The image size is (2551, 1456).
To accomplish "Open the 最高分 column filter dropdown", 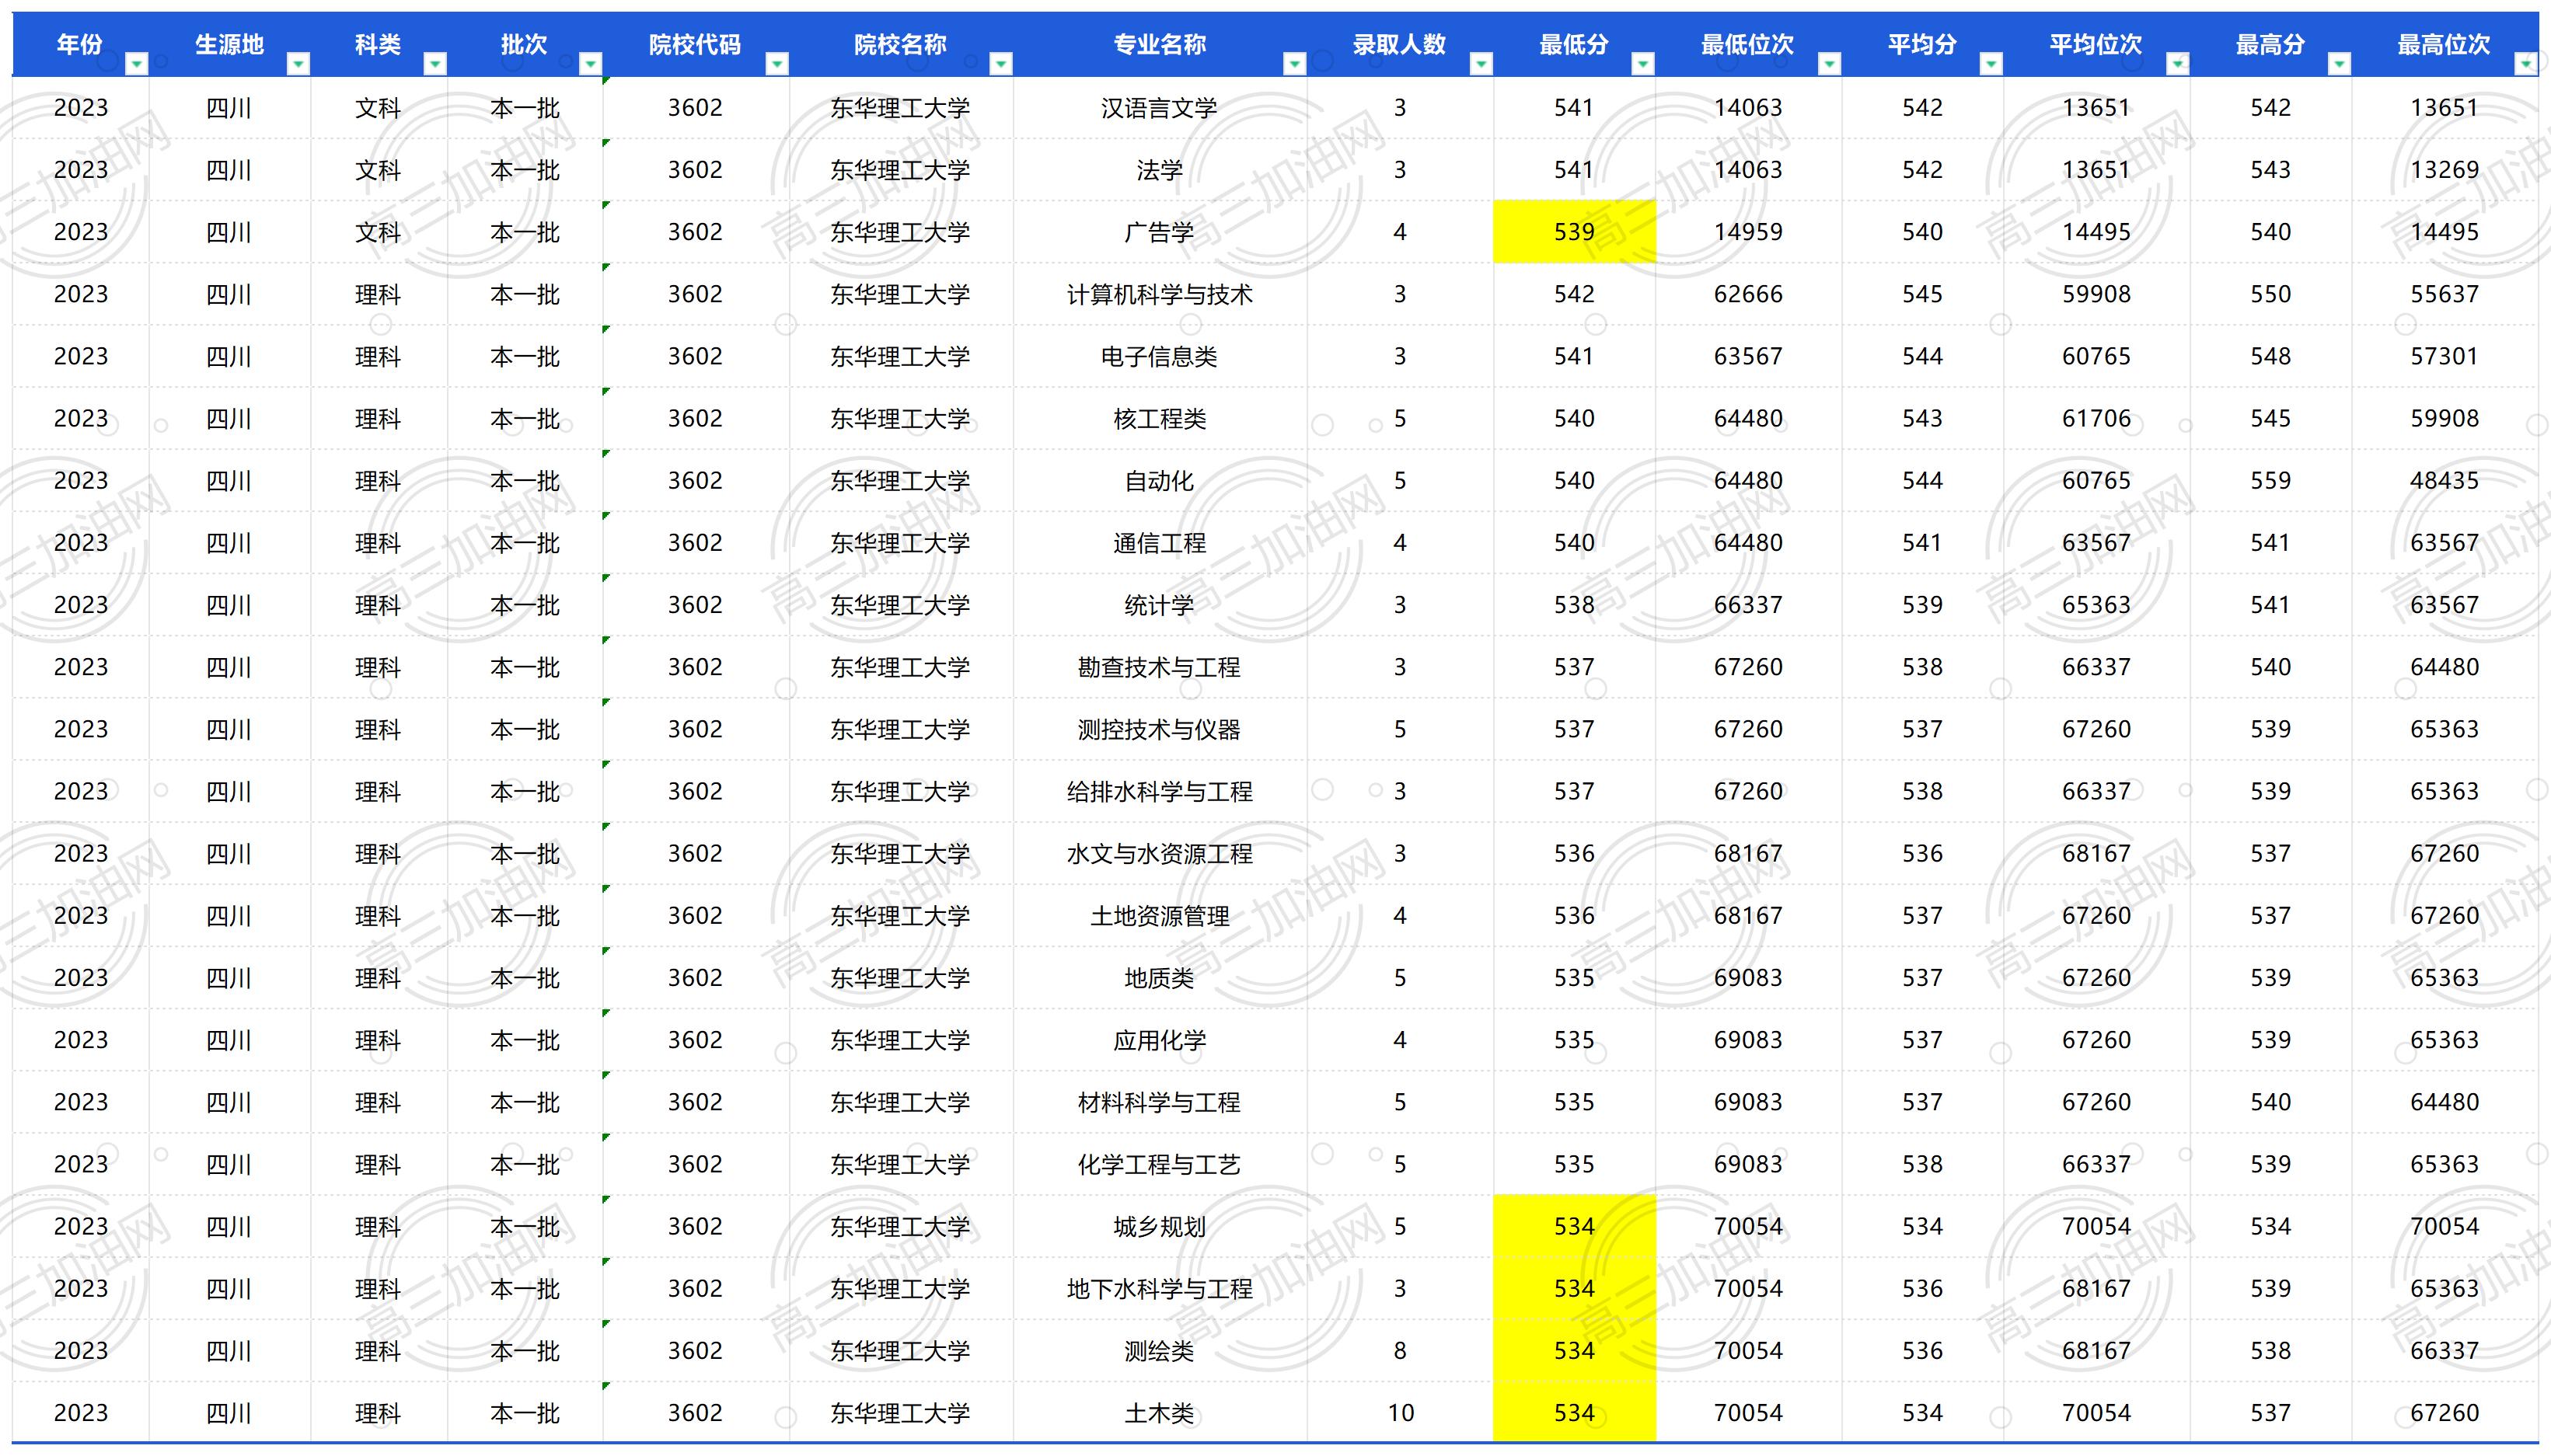I will click(x=2340, y=64).
